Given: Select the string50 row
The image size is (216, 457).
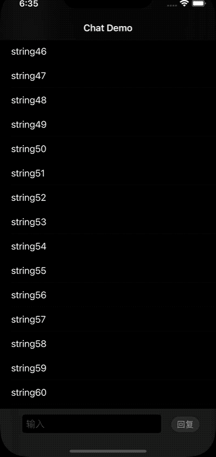Looking at the screenshot, I should point(108,149).
